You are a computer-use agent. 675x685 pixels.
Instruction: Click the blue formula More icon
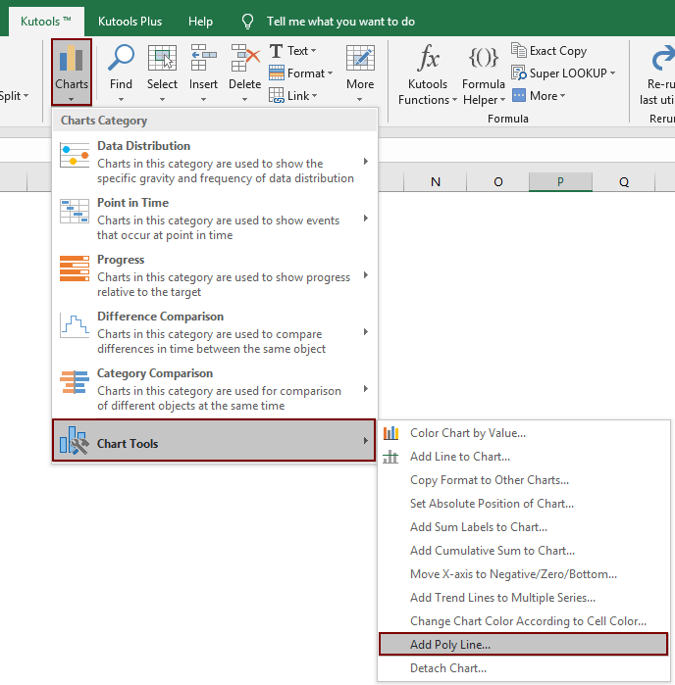coord(519,95)
